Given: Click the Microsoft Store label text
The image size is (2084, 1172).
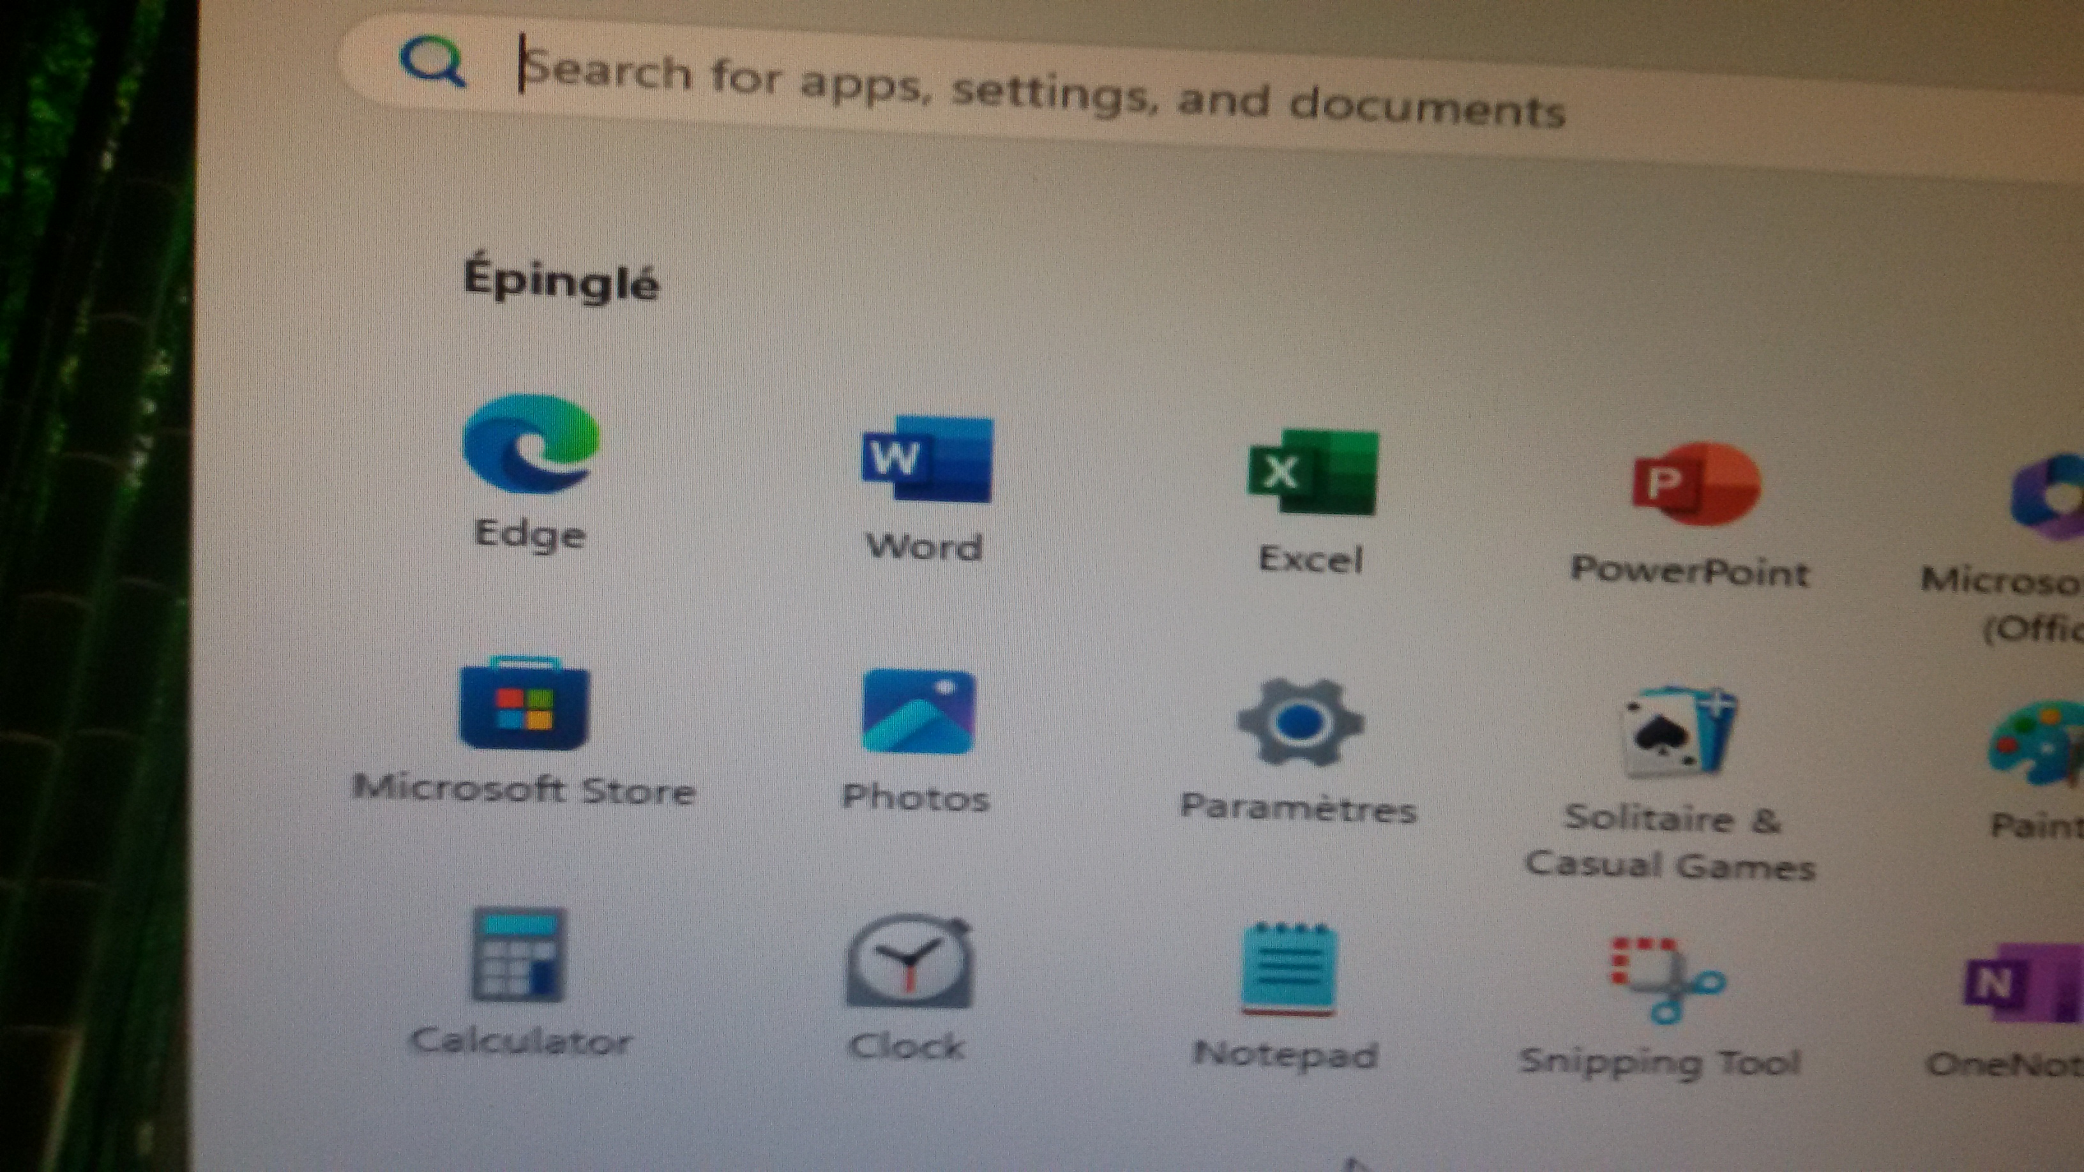Looking at the screenshot, I should (x=524, y=790).
